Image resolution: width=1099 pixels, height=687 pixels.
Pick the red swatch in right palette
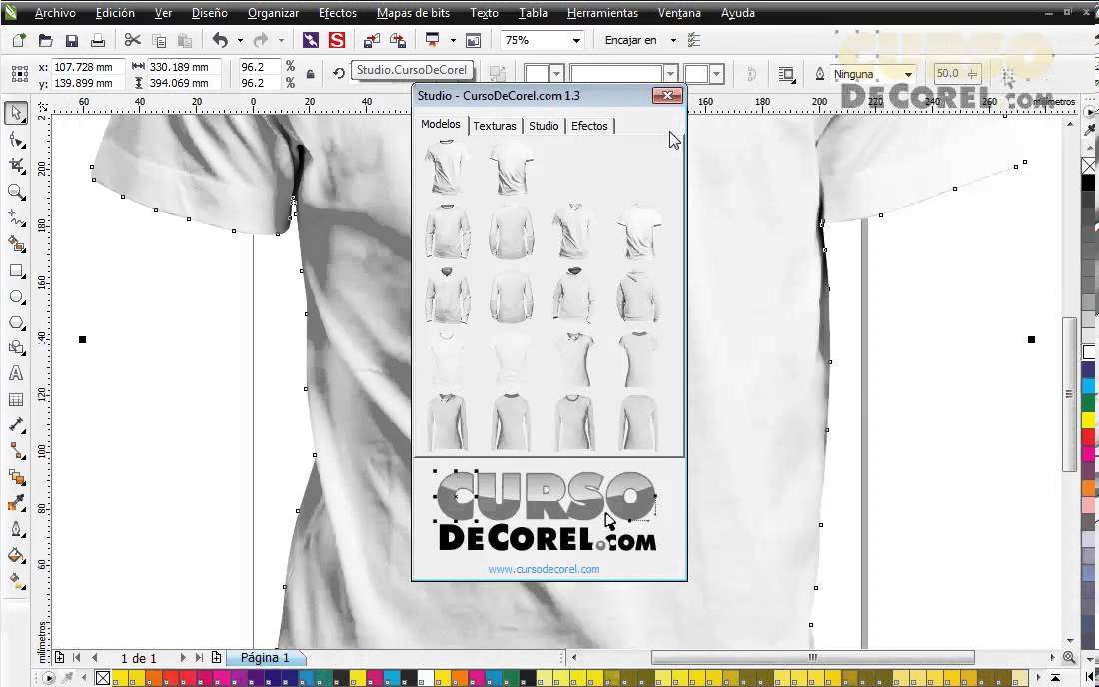pyautogui.click(x=1088, y=437)
